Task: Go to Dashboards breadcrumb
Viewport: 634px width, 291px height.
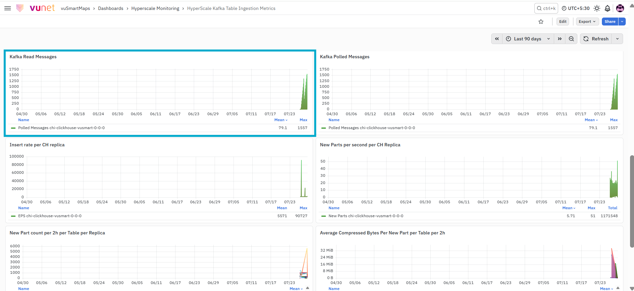Action: point(111,8)
